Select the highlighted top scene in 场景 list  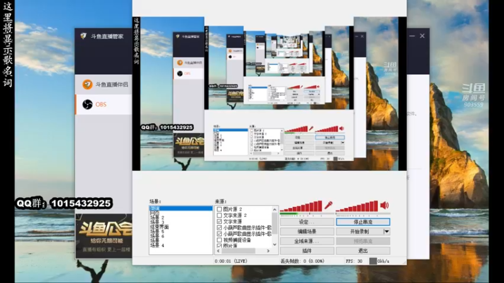[x=181, y=209]
